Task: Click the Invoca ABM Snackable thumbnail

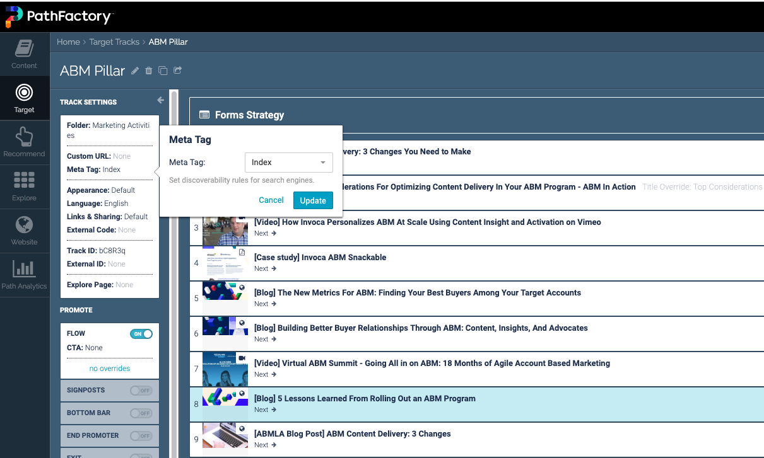Action: 225,263
